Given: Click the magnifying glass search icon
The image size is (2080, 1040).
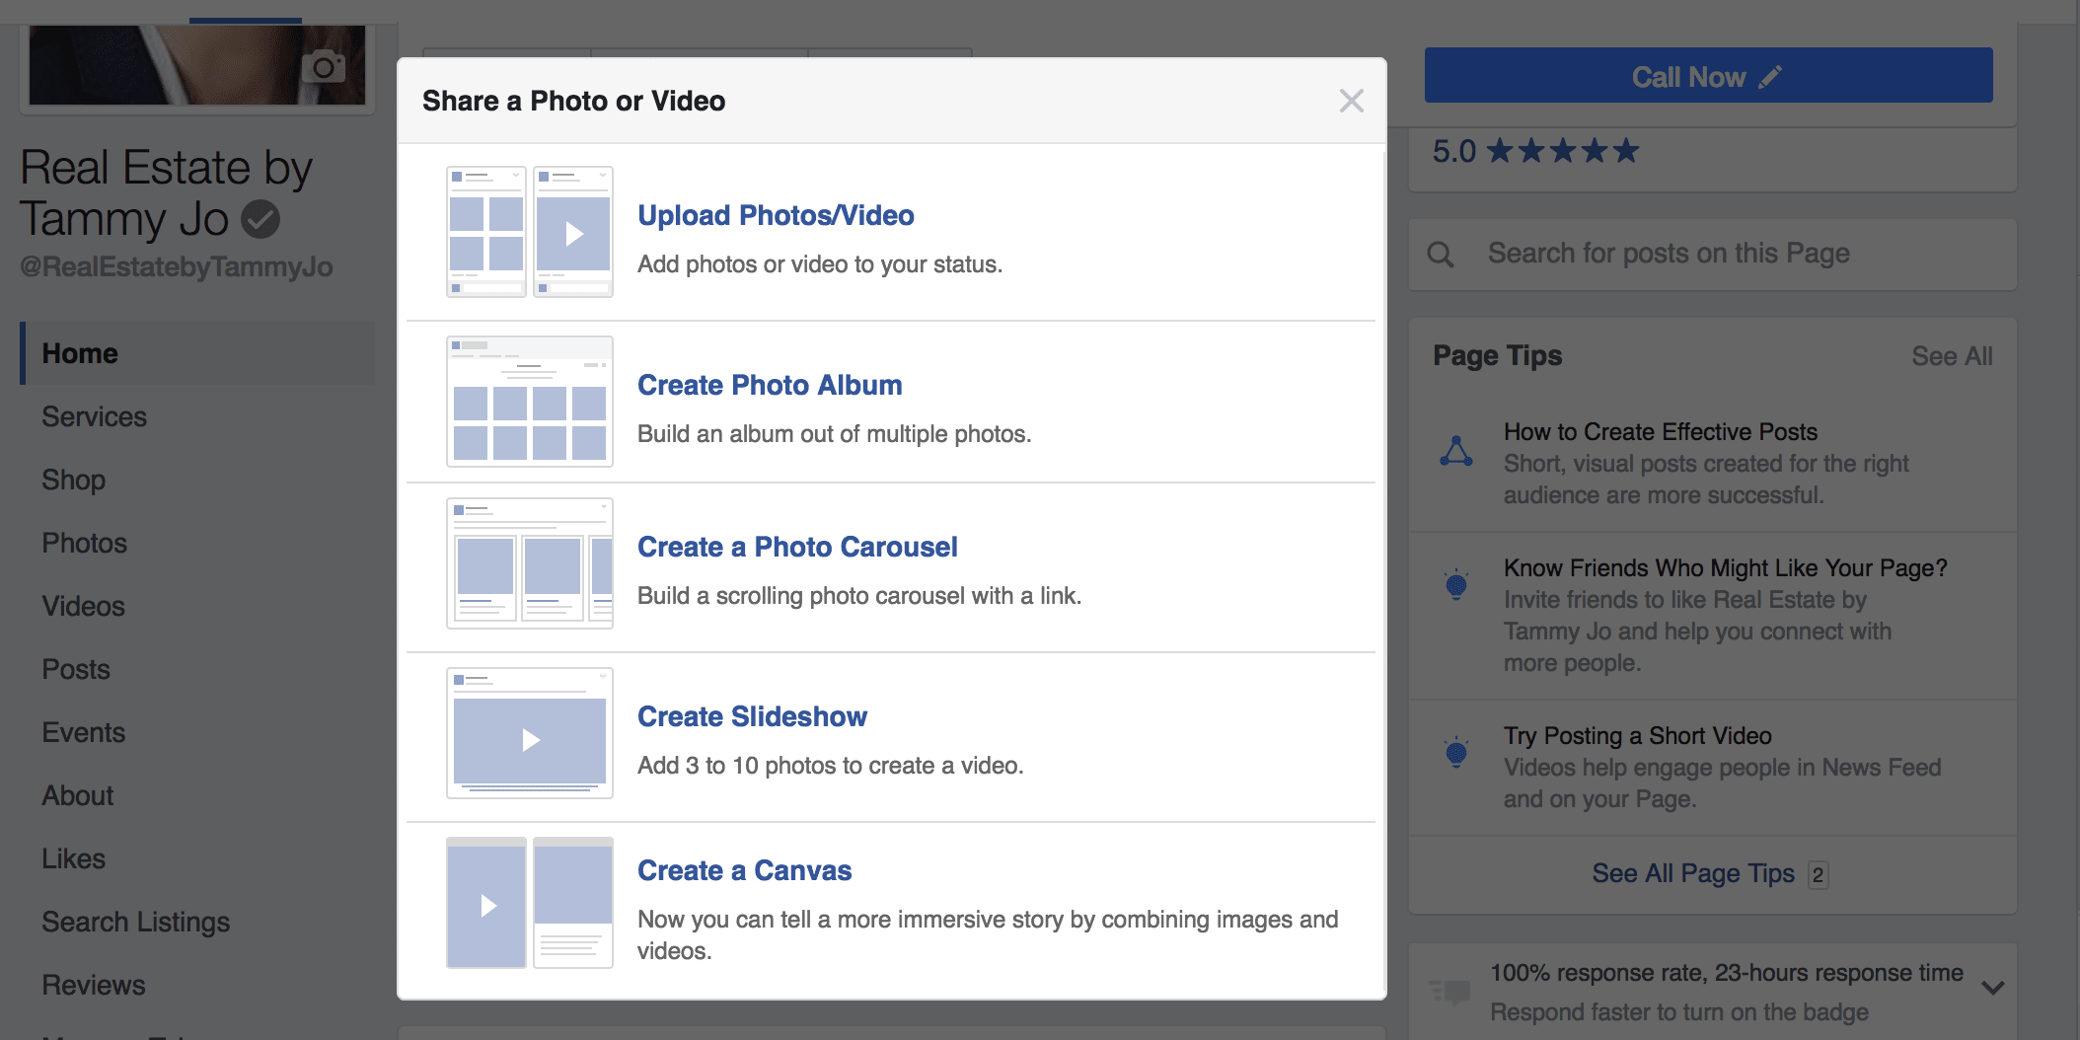Looking at the screenshot, I should 1441,255.
